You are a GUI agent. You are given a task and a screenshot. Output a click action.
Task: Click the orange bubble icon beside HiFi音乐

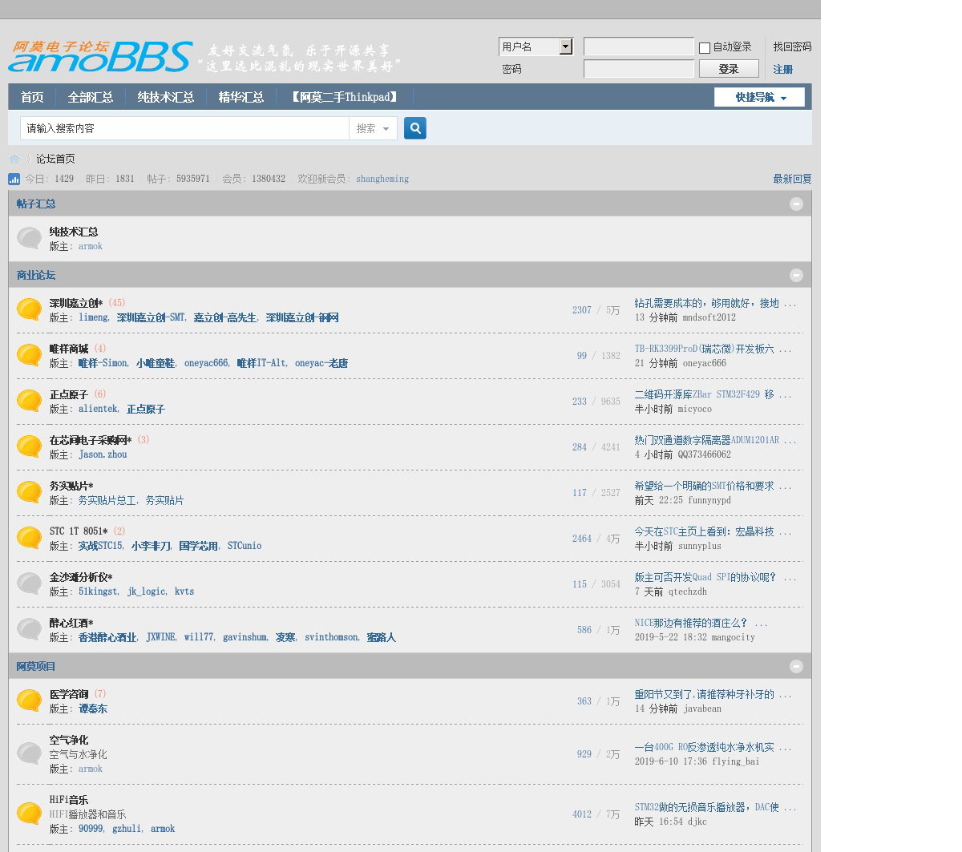[x=30, y=814]
